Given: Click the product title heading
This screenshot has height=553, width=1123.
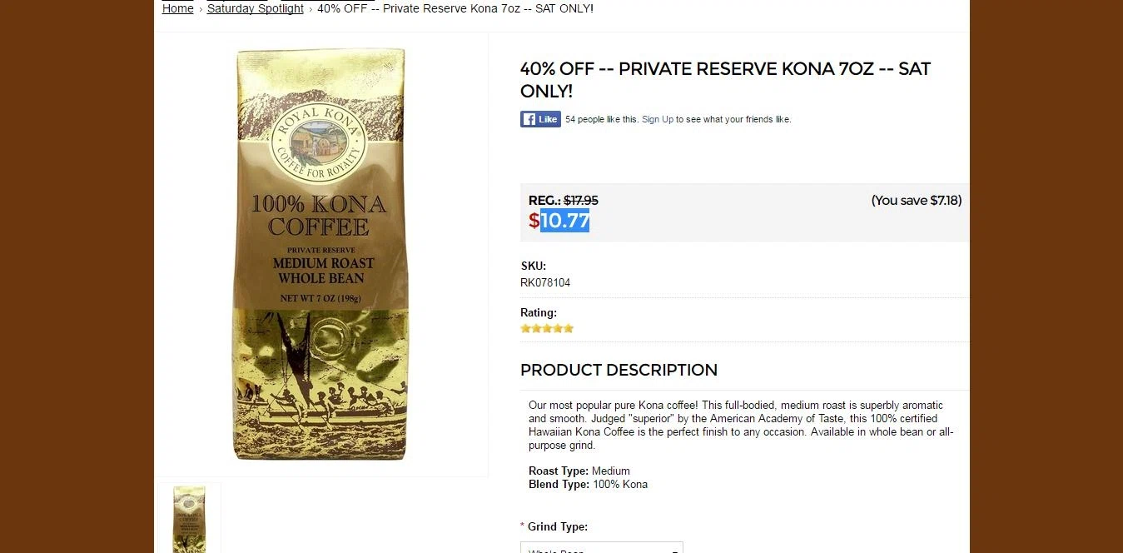Looking at the screenshot, I should [725, 80].
